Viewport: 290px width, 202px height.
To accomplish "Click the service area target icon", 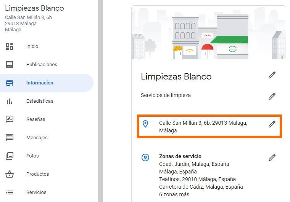I will click(145, 157).
